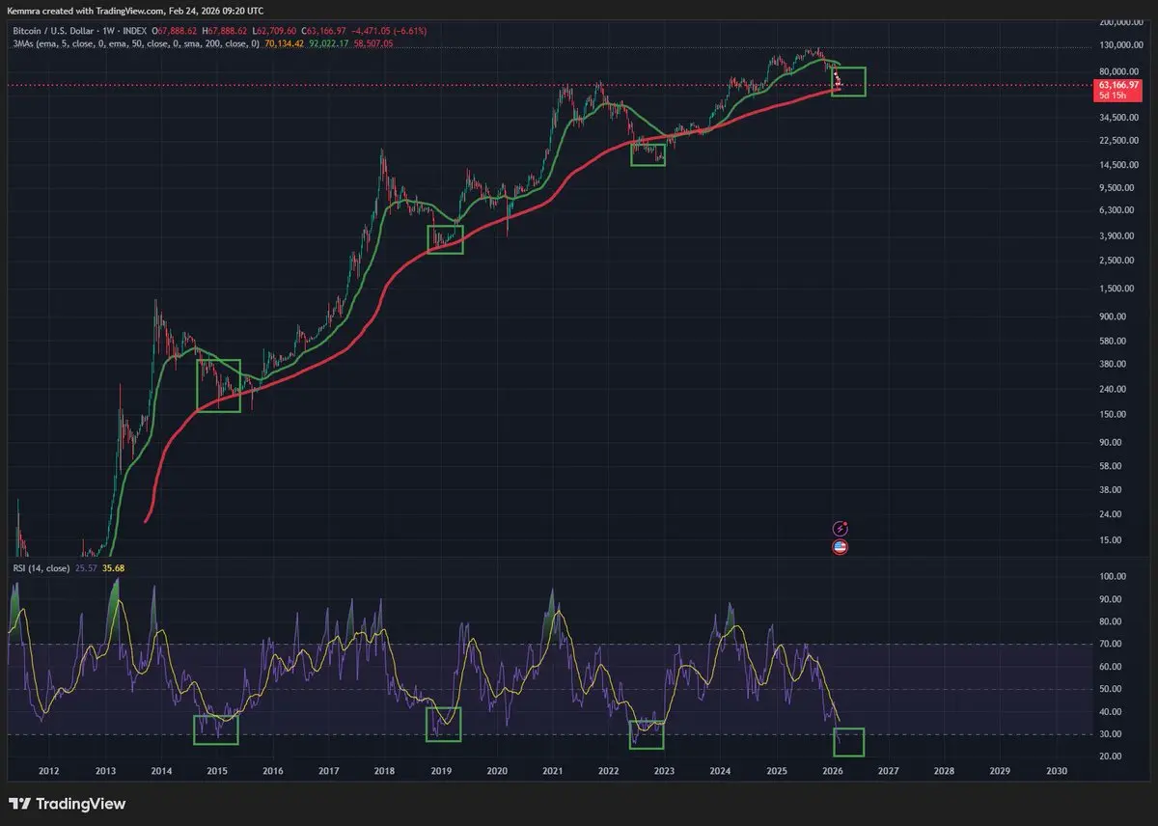The image size is (1158, 826).
Task: Select the Bitcoin / U.S. Dollar symbol title
Action: (x=51, y=31)
